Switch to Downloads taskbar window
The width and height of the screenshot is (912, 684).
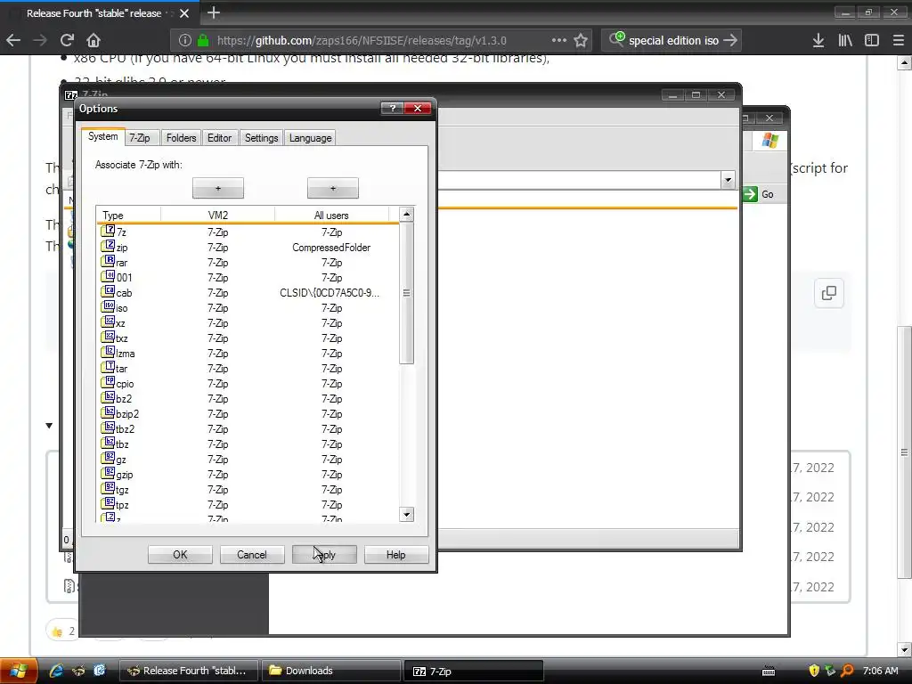(331, 671)
